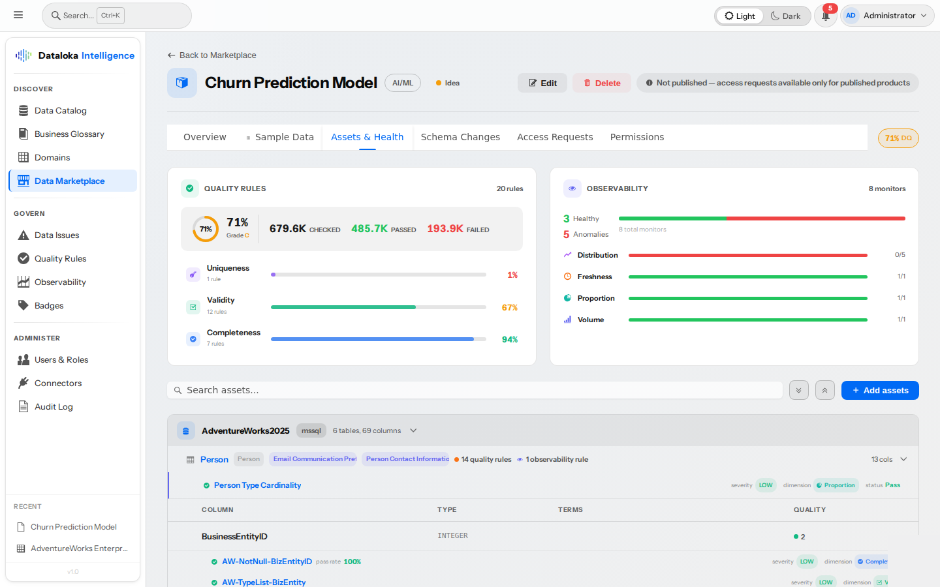Click the Connectors plug icon
The height and width of the screenshot is (587, 940).
[23, 384]
